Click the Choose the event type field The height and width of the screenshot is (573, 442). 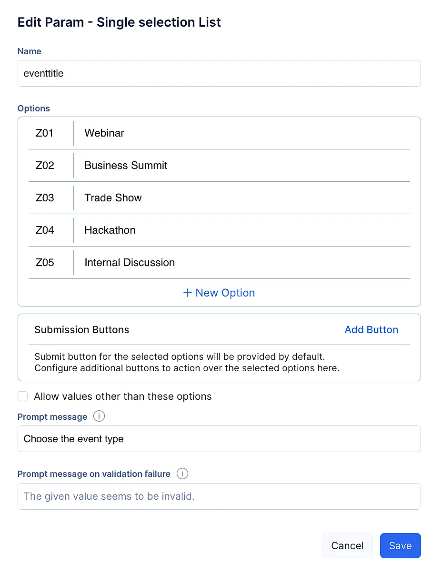219,439
